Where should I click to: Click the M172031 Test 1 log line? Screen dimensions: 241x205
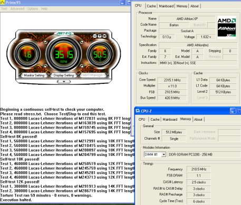click(x=65, y=119)
